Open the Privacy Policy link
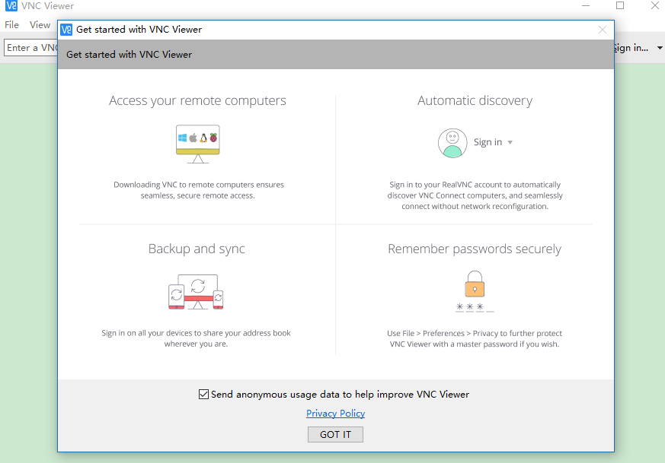 point(335,414)
